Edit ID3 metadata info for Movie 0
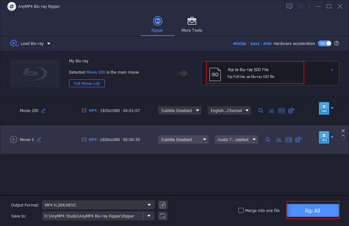This screenshot has height=226, width=349. [289, 140]
